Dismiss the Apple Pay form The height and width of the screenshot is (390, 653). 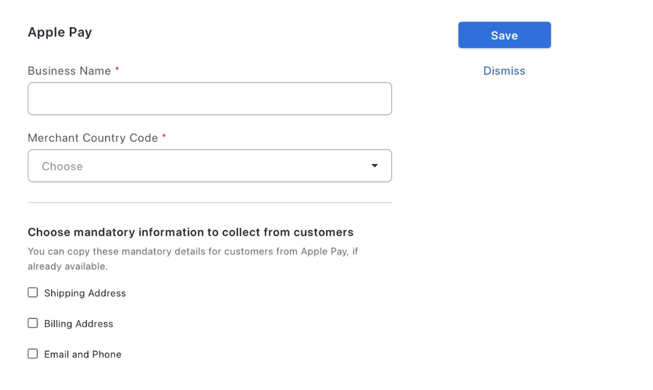point(504,71)
